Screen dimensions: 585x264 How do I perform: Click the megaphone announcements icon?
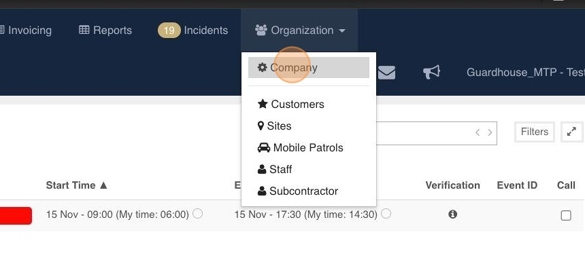click(432, 72)
